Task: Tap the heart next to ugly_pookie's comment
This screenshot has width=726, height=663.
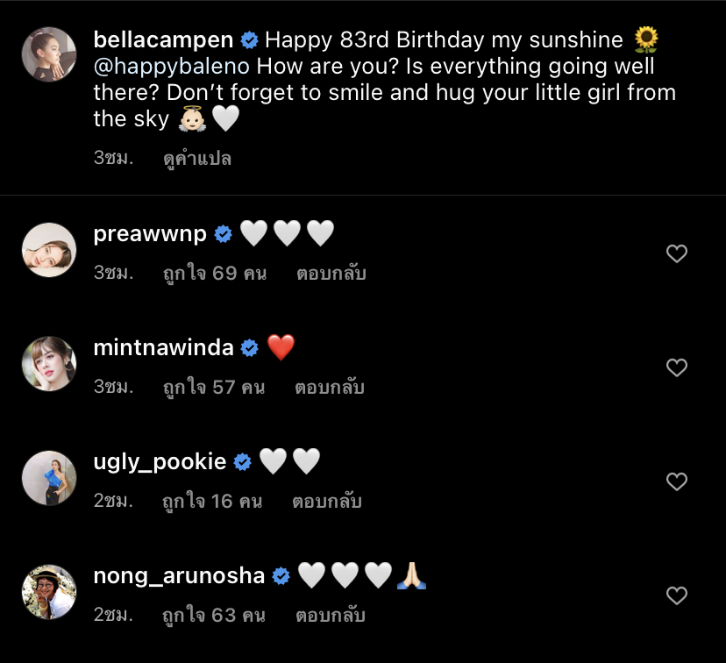Action: (676, 481)
